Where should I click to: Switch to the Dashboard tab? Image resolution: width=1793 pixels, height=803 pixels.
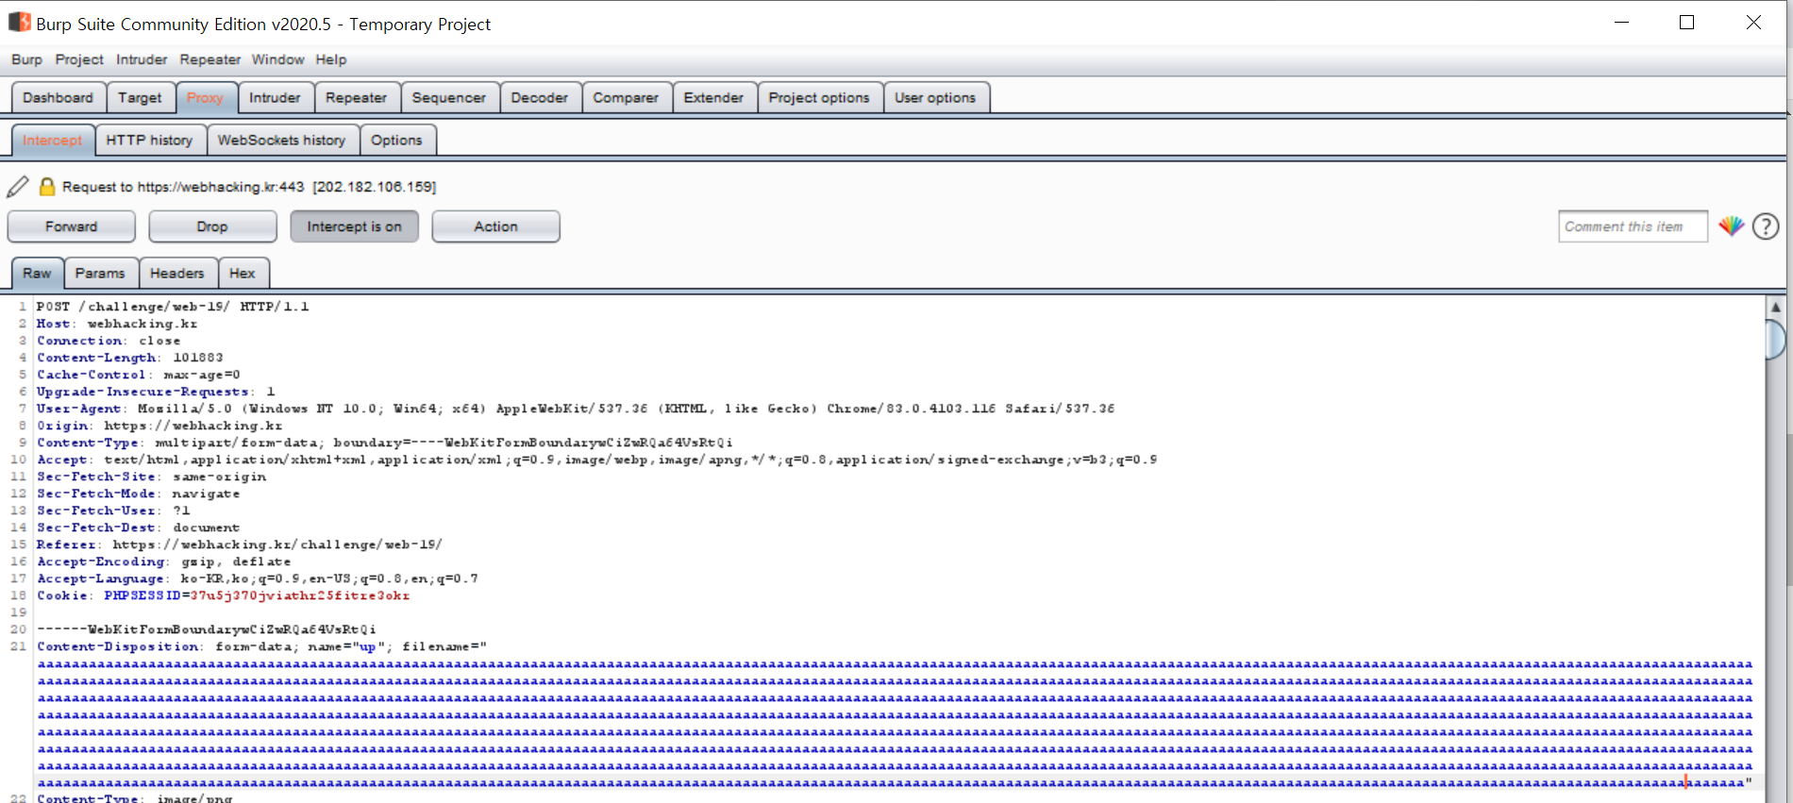click(x=59, y=97)
